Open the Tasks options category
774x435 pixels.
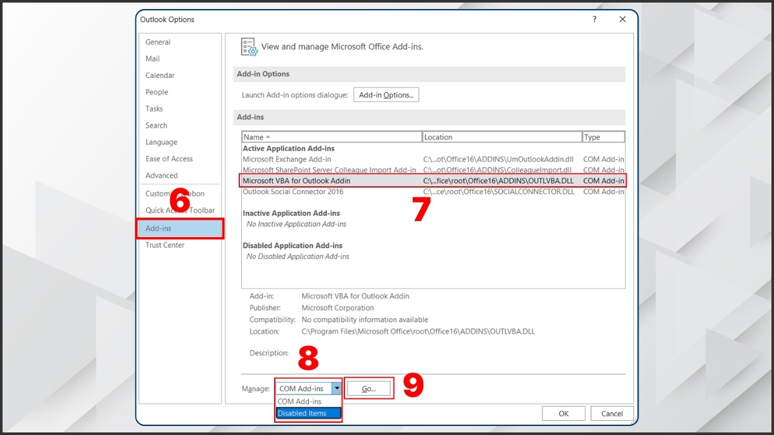point(154,109)
